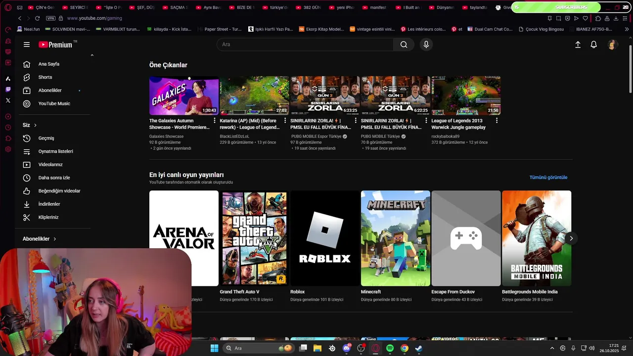
Task: Click the YouTube search input field
Action: (305, 44)
